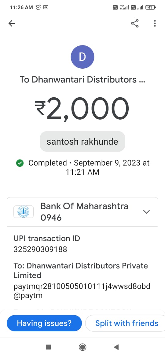Open Android recent apps square button
This screenshot has height=357, width=165.
tap(48, 347)
